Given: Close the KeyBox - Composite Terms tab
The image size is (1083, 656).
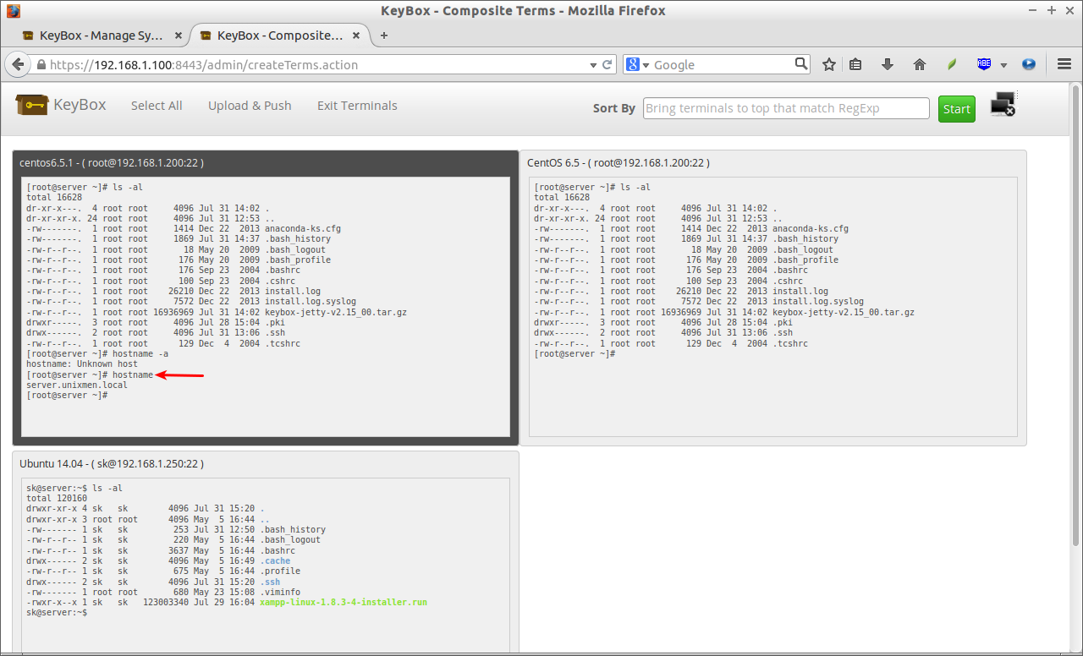Looking at the screenshot, I should point(356,36).
